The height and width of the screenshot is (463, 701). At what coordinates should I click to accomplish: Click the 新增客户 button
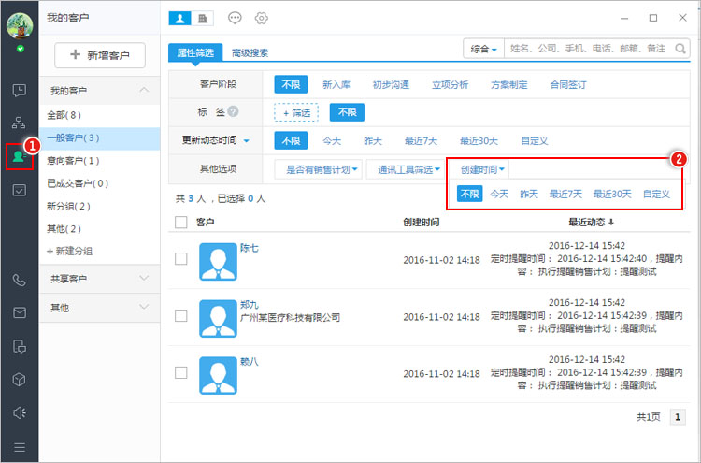[100, 55]
